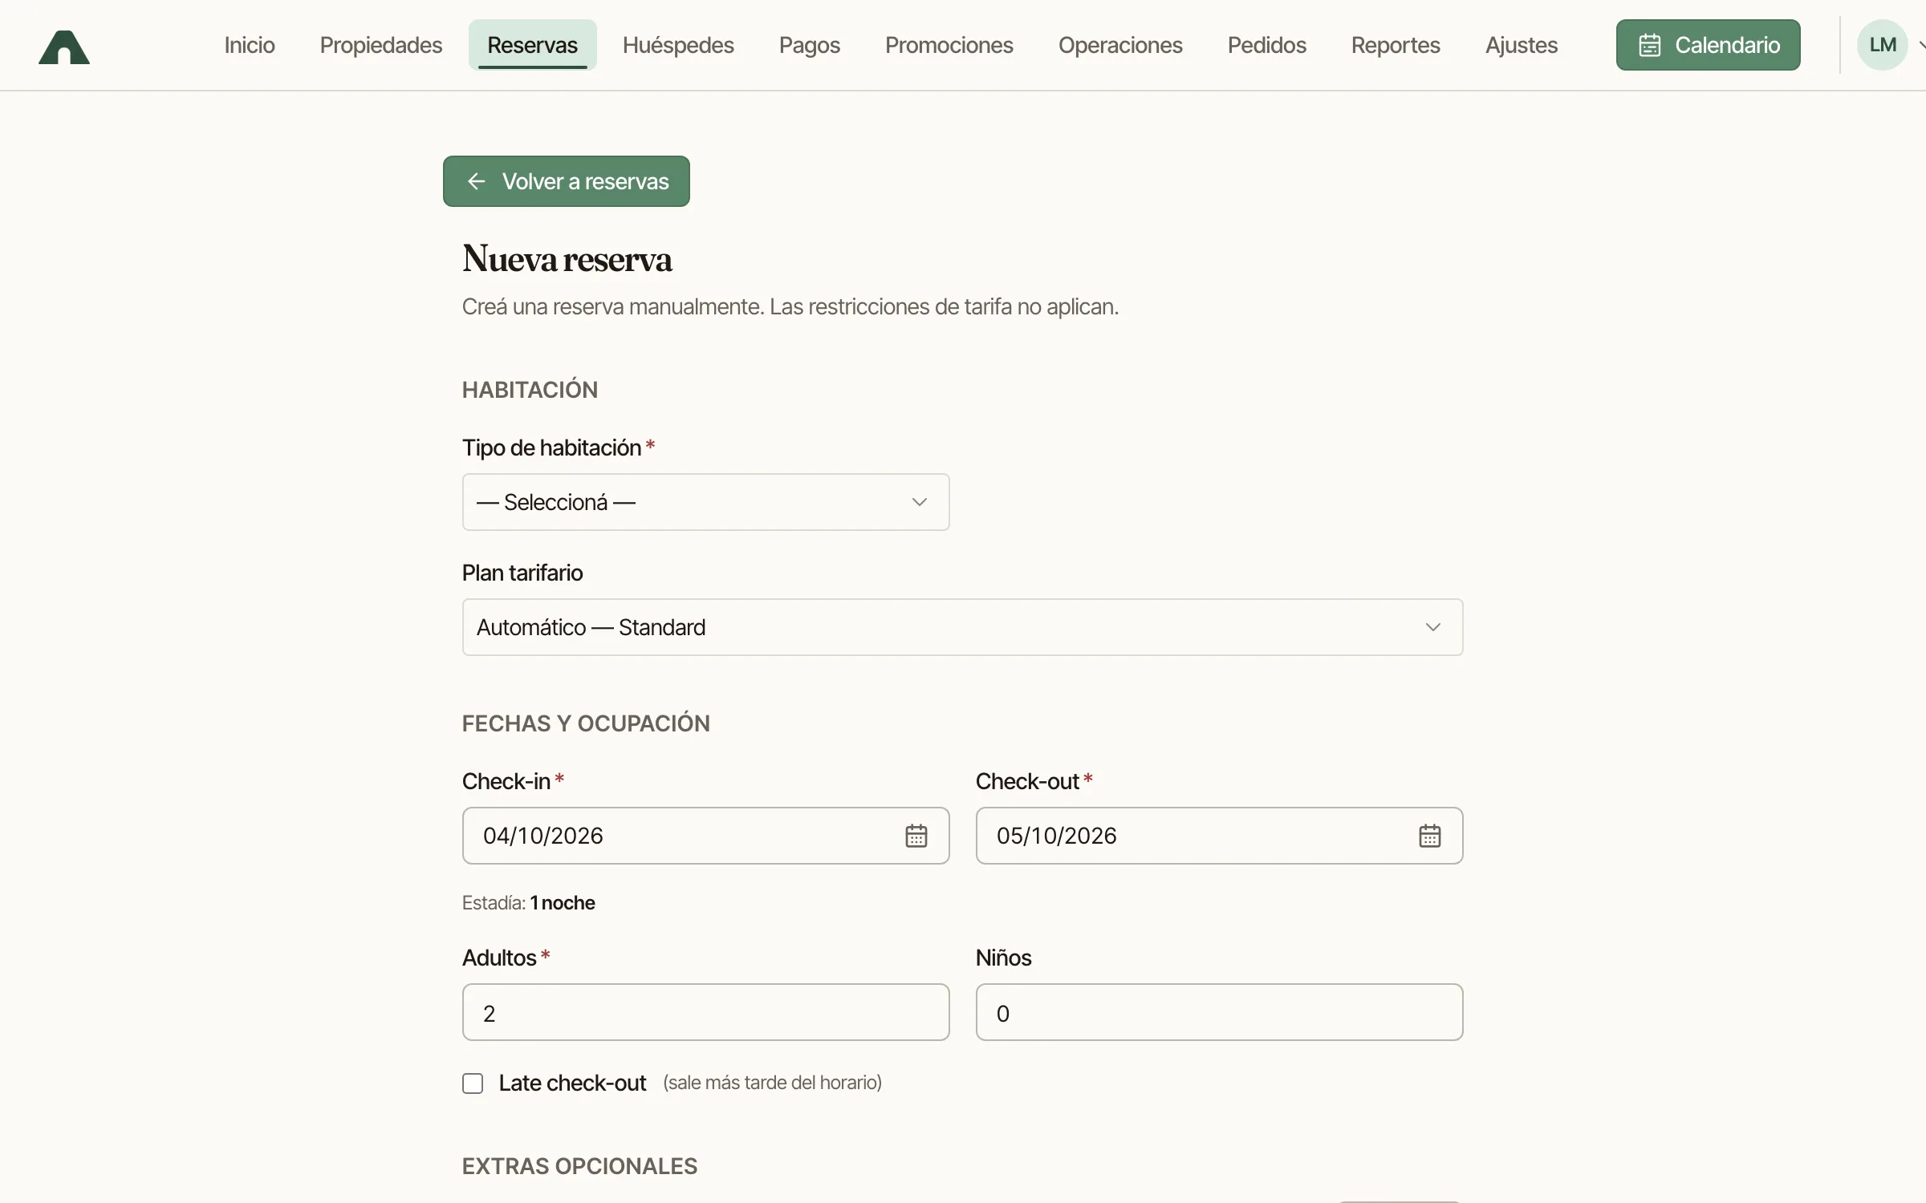Screen dimensions: 1926x1203
Task: Click the 'Estadía: 1 noche' text
Action: pos(528,903)
